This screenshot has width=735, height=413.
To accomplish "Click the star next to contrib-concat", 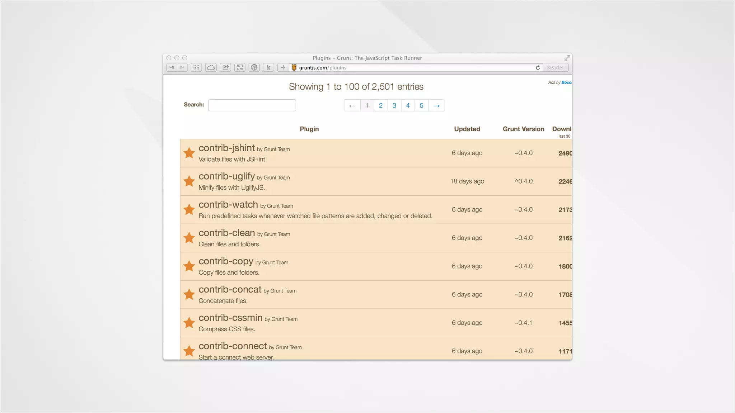I will click(x=189, y=294).
